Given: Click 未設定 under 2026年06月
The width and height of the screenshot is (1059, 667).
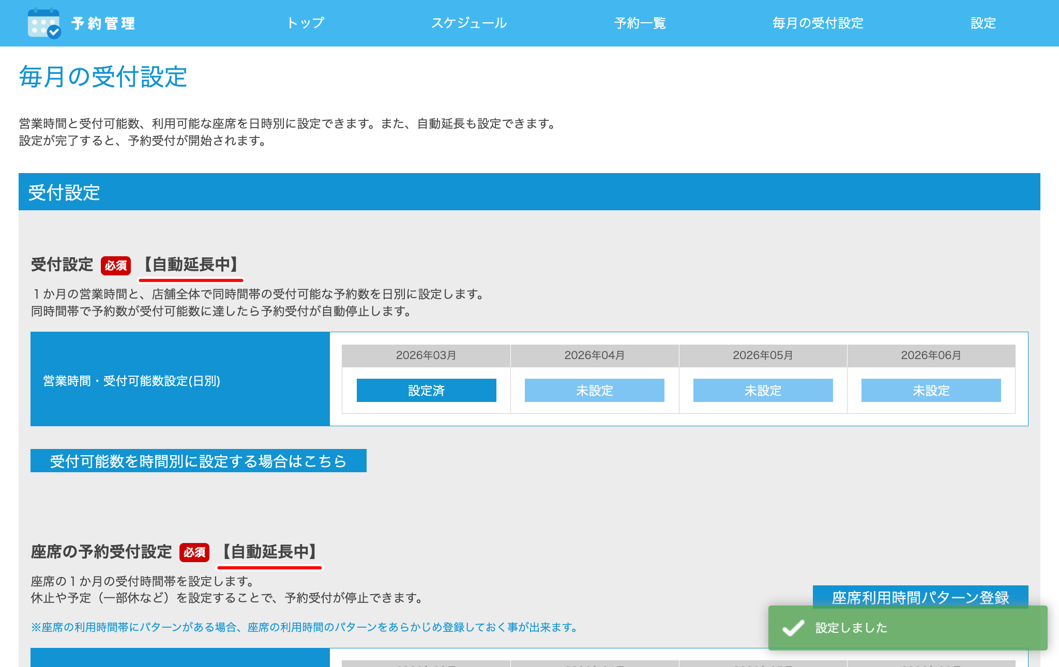Looking at the screenshot, I should [x=931, y=391].
